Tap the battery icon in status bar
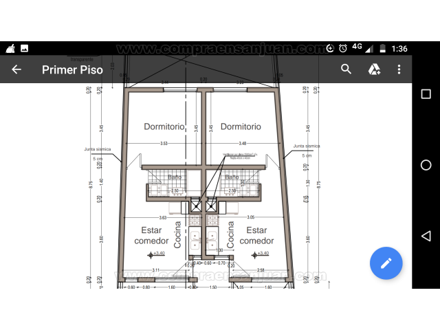This screenshot has width=440, height=330. (382, 49)
